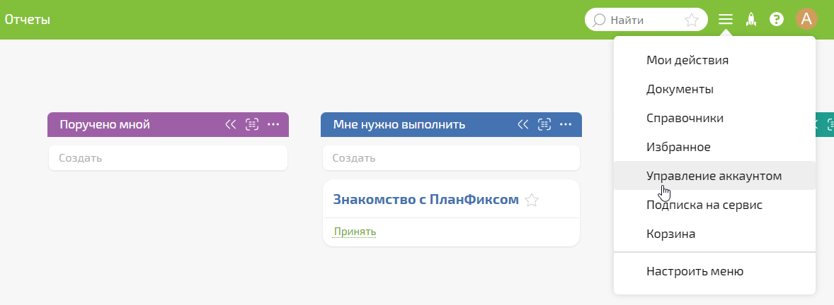Open view options icon in Мне нужно выполнить
The image size is (834, 305).
click(x=544, y=124)
